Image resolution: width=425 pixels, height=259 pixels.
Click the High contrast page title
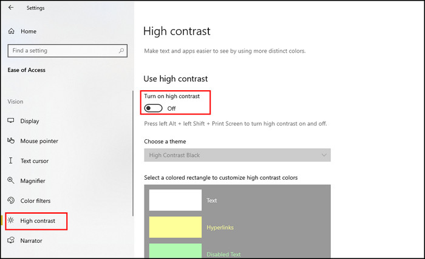(x=177, y=31)
